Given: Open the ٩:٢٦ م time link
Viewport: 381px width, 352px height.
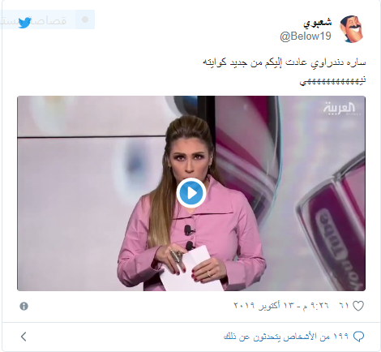Looking at the screenshot, I should (x=316, y=306).
